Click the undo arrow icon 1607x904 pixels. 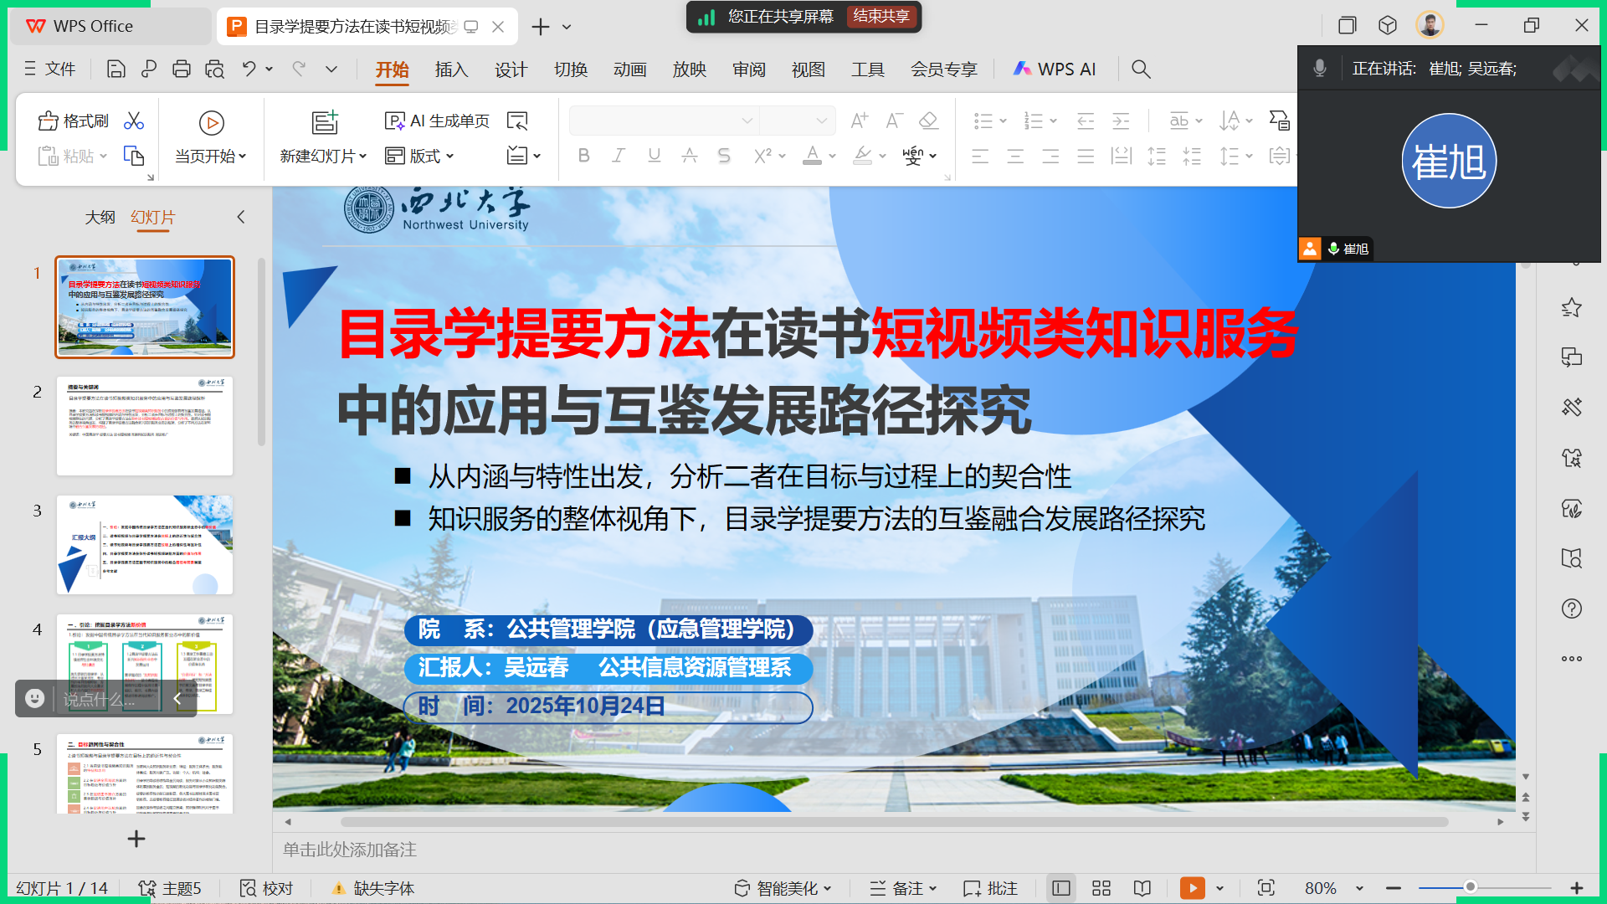[x=249, y=69]
